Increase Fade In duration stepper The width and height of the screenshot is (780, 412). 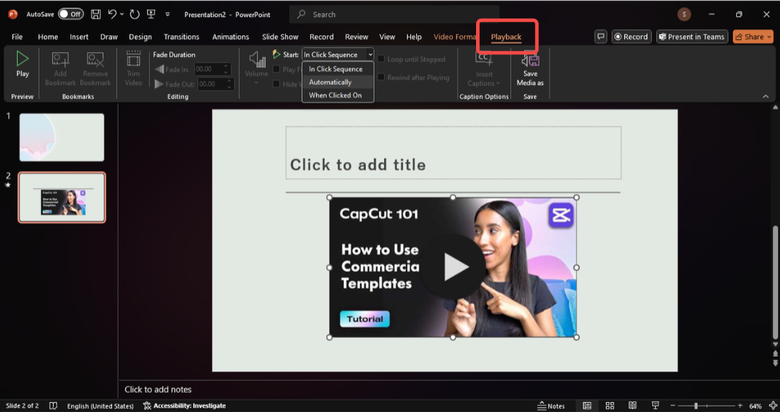(x=226, y=66)
